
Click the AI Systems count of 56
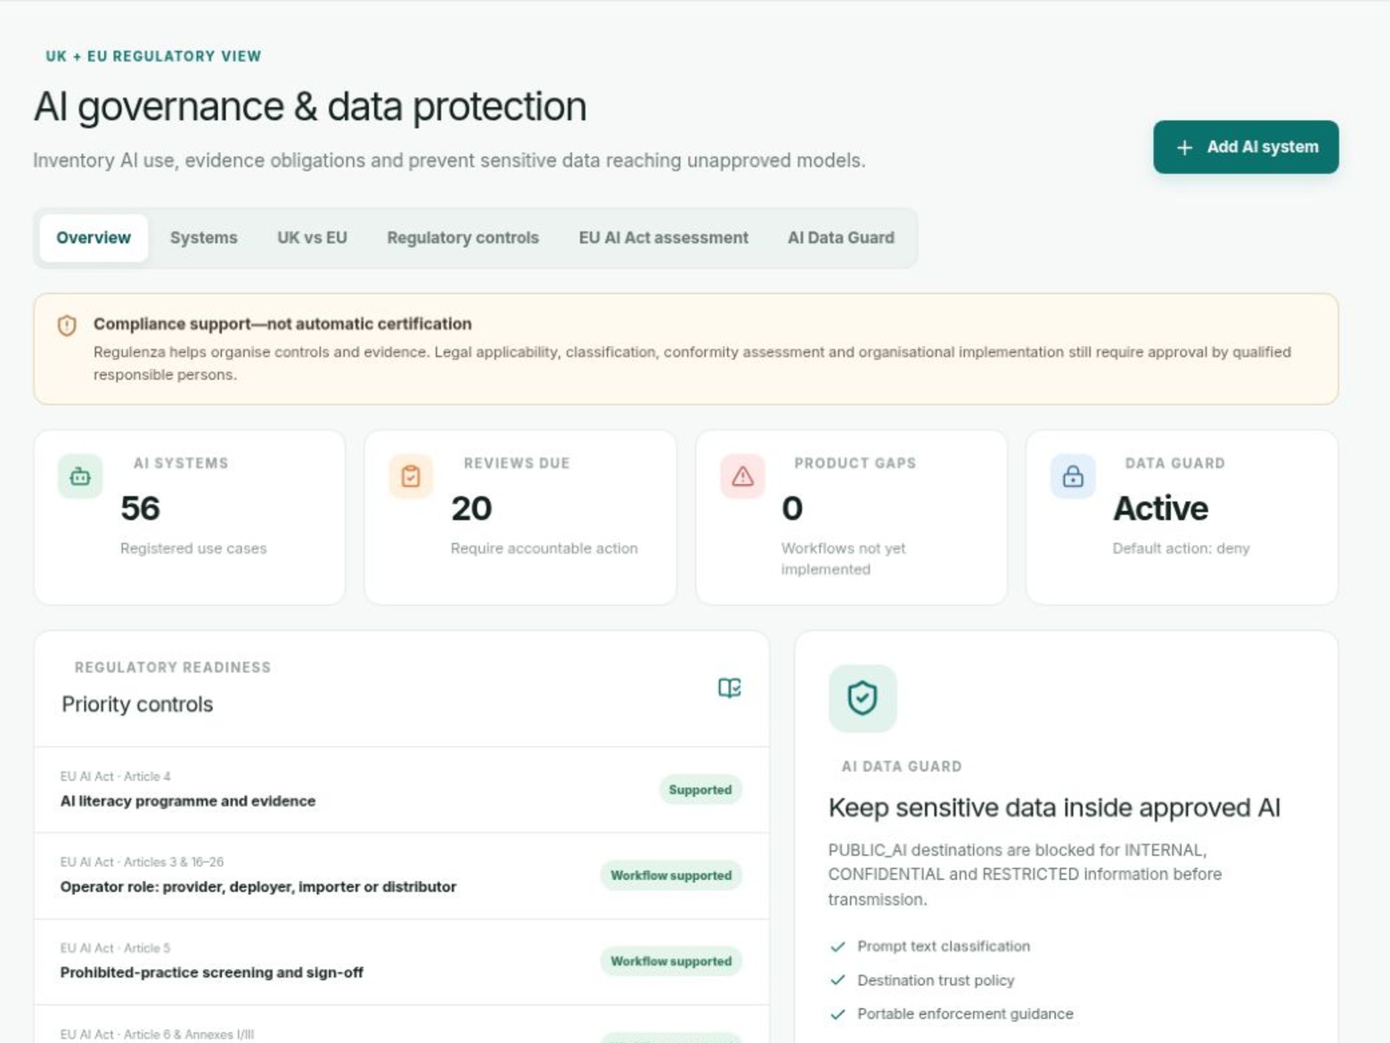click(x=141, y=508)
